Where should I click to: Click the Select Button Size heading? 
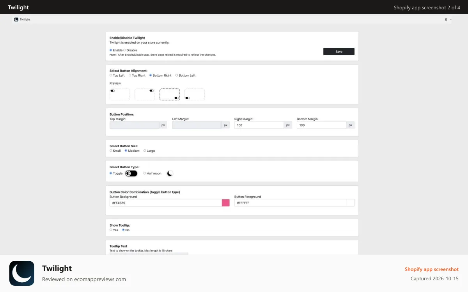coord(124,146)
